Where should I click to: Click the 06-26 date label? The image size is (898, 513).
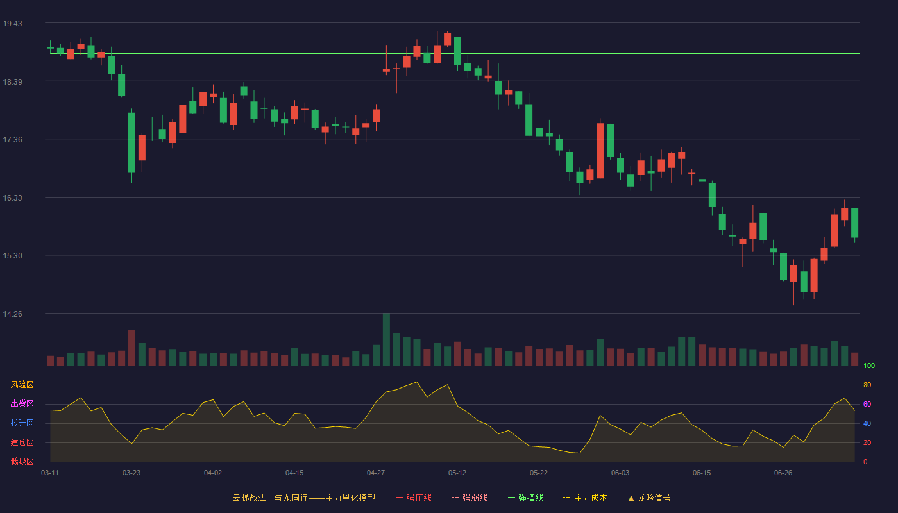(x=783, y=473)
